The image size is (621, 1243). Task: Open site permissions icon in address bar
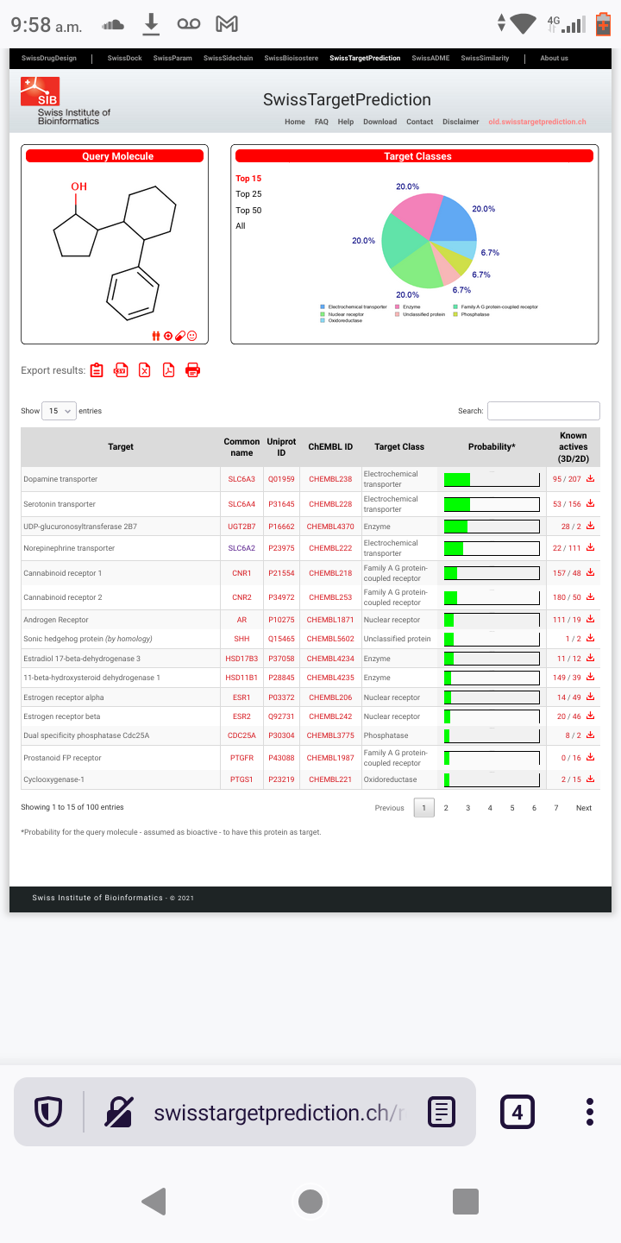(119, 1112)
